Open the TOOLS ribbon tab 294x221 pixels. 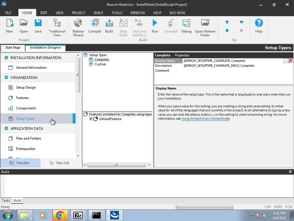tap(117, 13)
